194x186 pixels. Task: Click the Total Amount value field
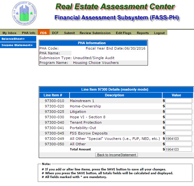point(178,149)
